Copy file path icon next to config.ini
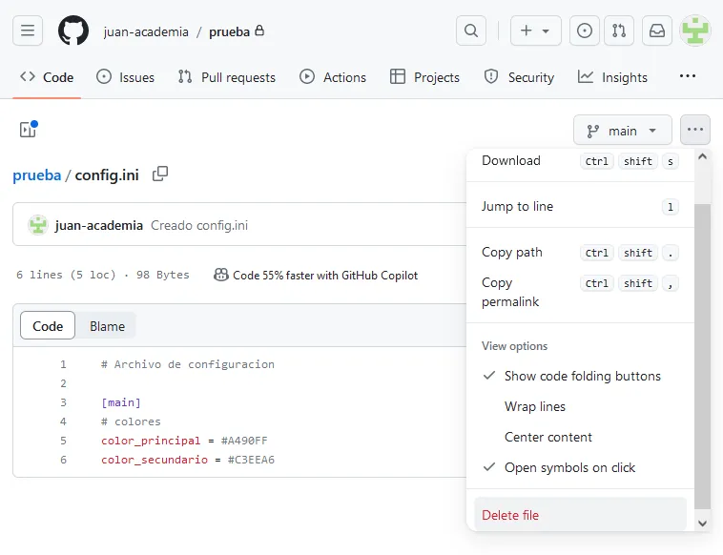 coord(160,174)
